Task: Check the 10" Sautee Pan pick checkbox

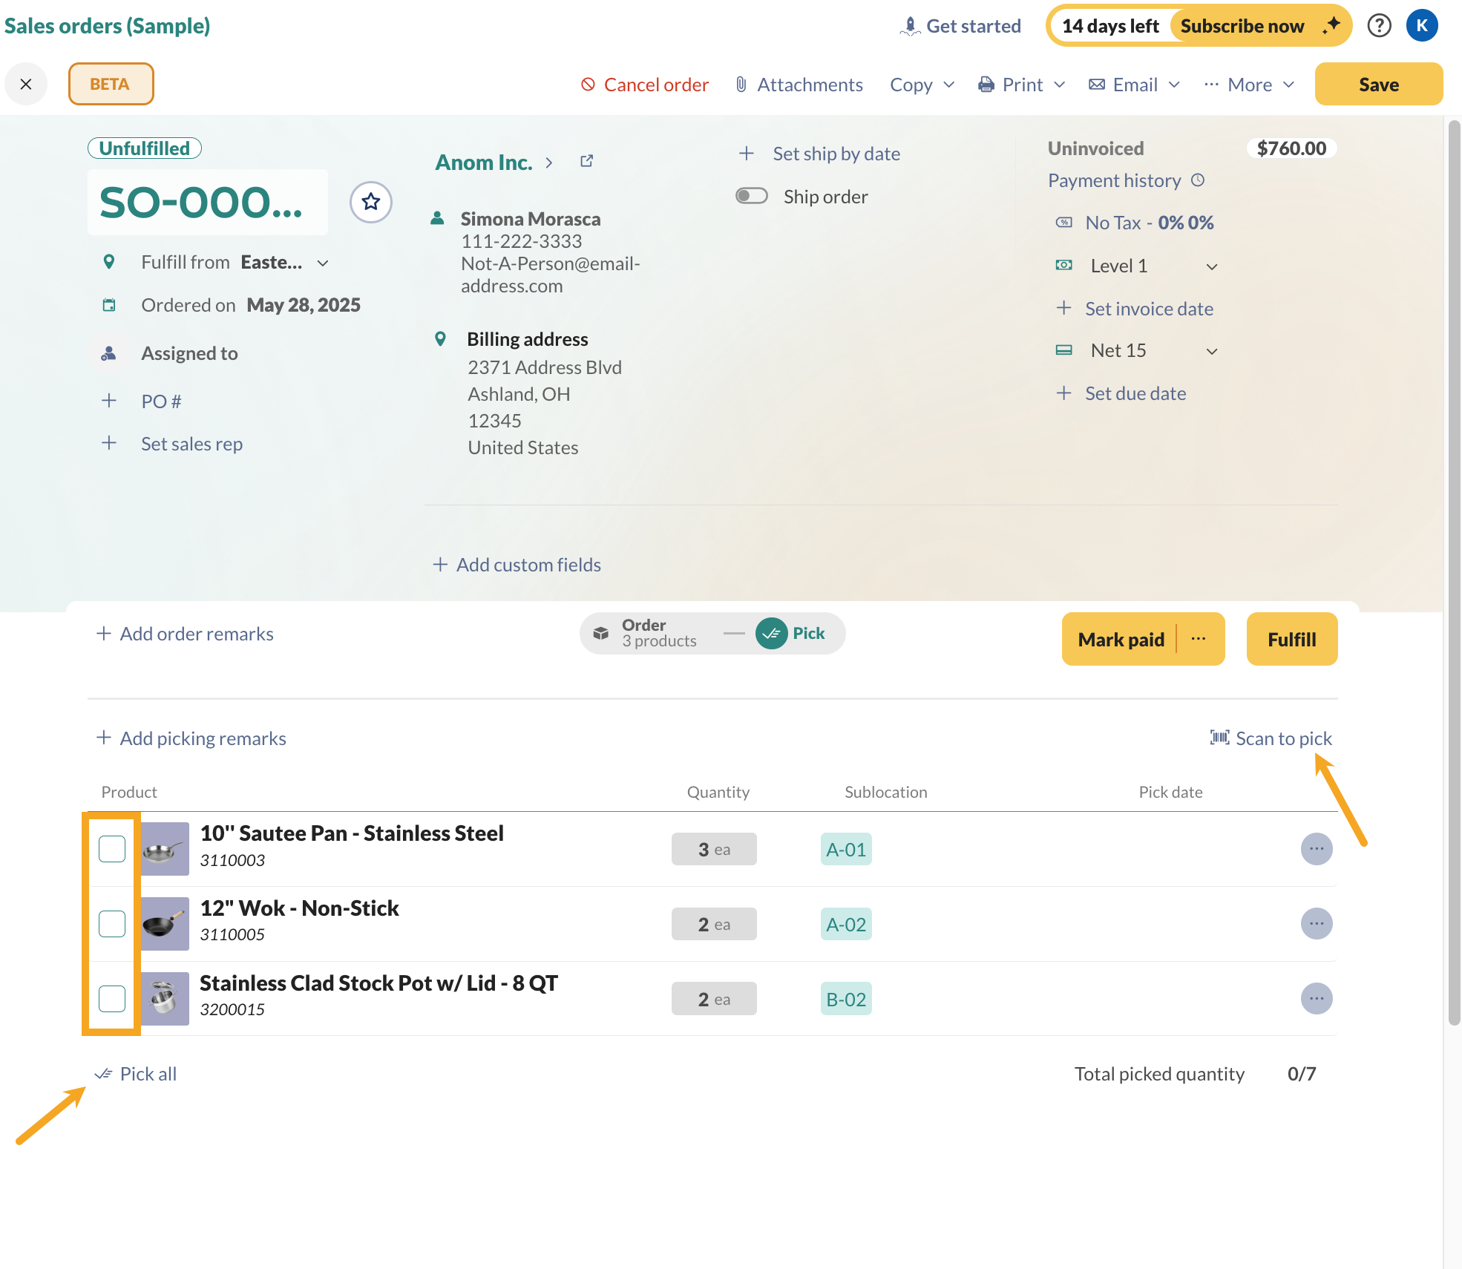Action: 112,849
